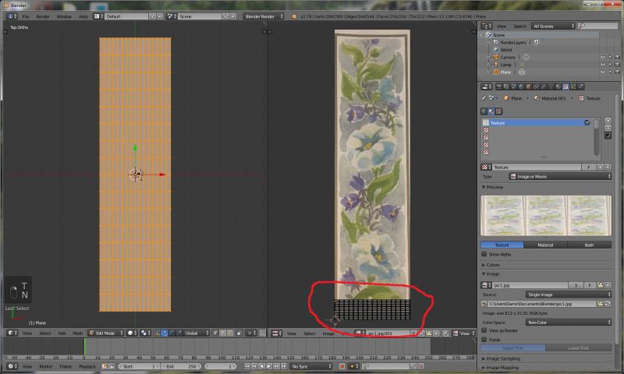Image resolution: width=624 pixels, height=374 pixels.
Task: Open the Particles properties tab icon
Action: (x=573, y=86)
